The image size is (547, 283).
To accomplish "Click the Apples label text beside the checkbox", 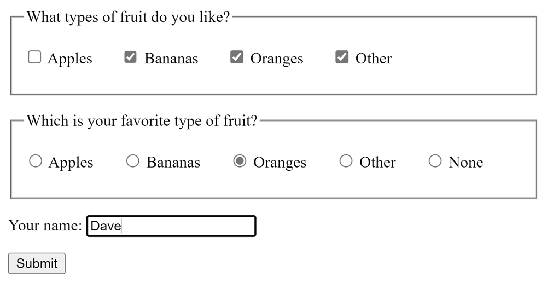I will coord(70,59).
